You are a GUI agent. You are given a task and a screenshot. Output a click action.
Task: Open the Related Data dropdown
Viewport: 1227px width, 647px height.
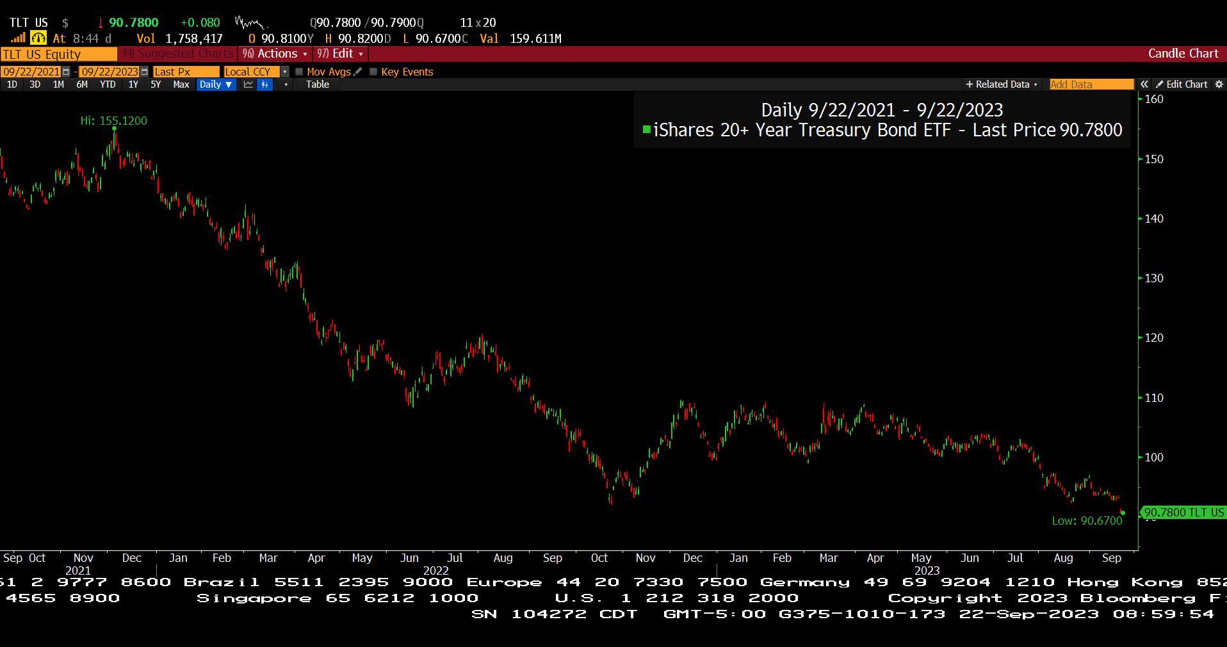[x=1002, y=84]
